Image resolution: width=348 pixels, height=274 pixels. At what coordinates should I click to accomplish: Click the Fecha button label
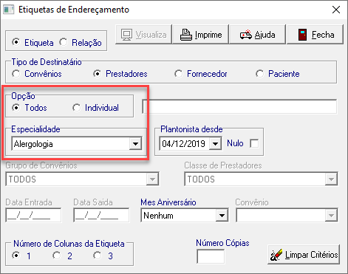point(323,35)
